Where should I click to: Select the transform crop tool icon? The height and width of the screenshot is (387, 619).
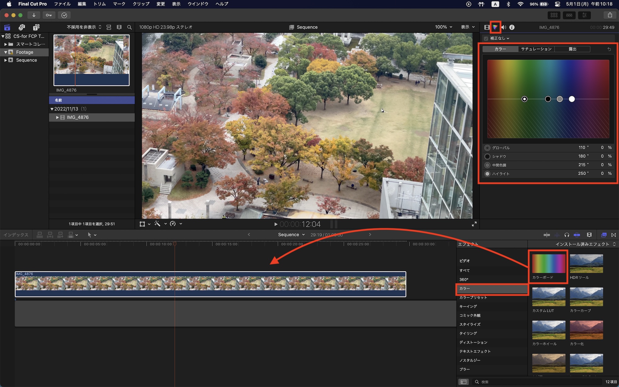[x=143, y=224]
